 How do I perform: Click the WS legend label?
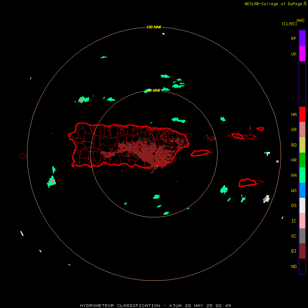pyautogui.click(x=294, y=191)
